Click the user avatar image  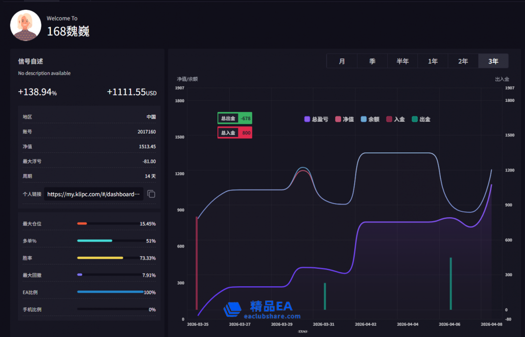coord(26,25)
